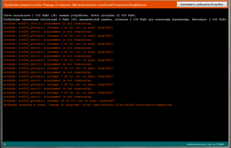Screen dimensions: 231x148
Task: Click the 'attempt 6 of 10' error line
Action: coord(58,68)
